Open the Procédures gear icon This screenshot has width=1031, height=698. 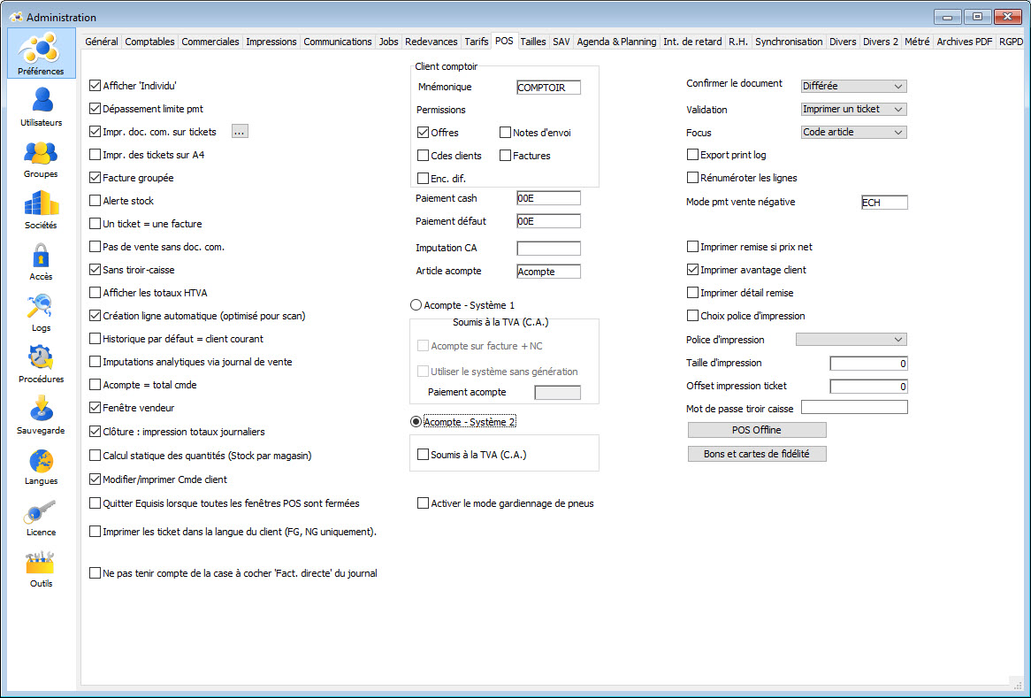(x=42, y=357)
